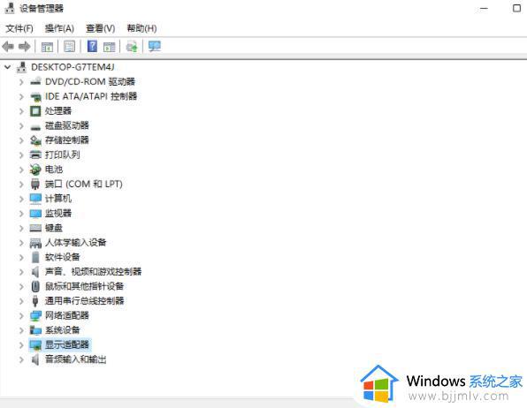
Task: Expand the 监视器 category arrow
Action: point(21,214)
